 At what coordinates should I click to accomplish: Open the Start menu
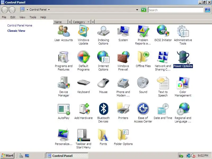[x=7, y=156]
